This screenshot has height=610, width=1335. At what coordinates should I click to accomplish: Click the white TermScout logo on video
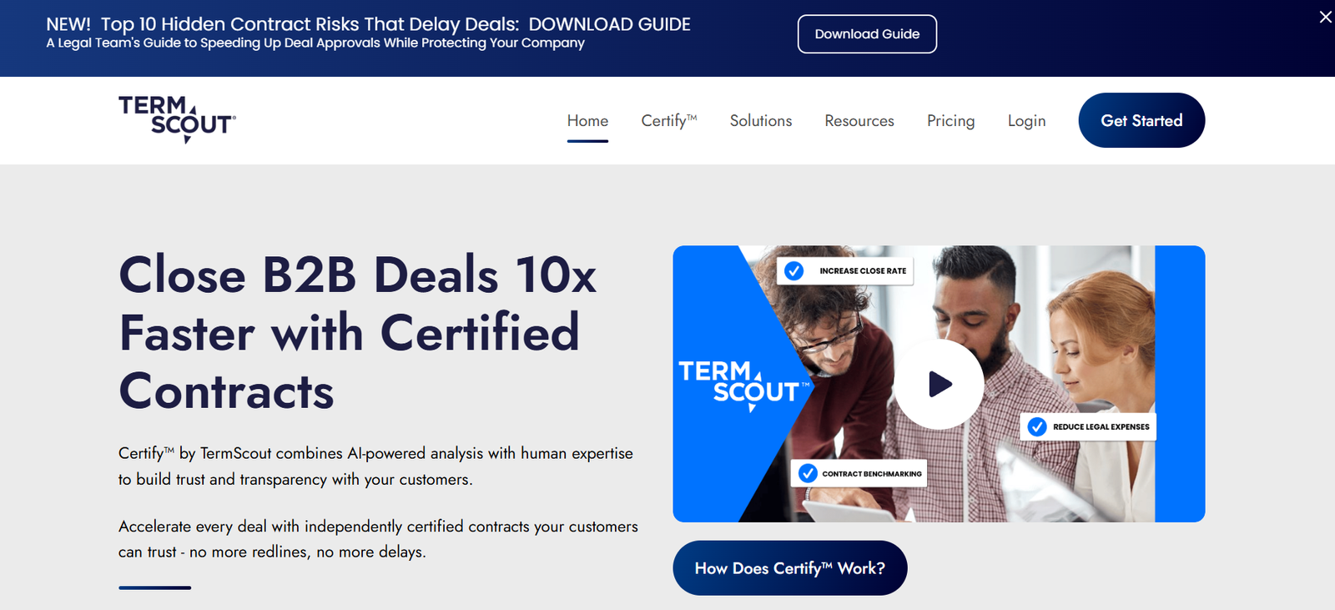point(744,386)
